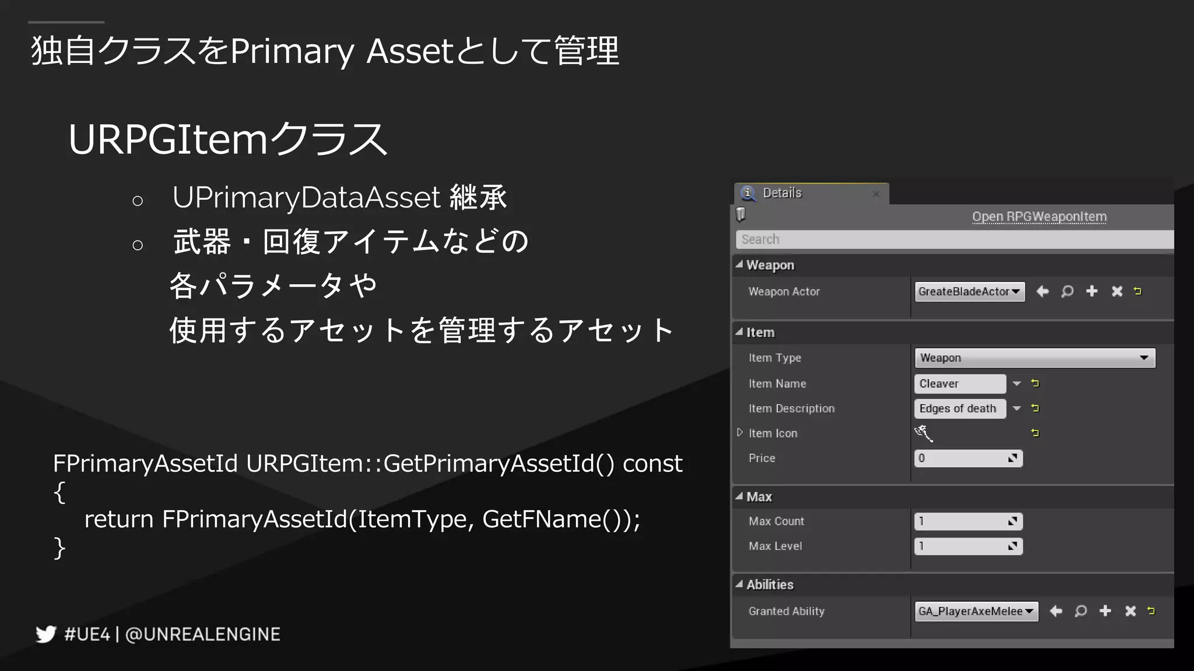This screenshot has width=1194, height=671.
Task: Click the axe Item Icon thumbnail
Action: tap(923, 433)
